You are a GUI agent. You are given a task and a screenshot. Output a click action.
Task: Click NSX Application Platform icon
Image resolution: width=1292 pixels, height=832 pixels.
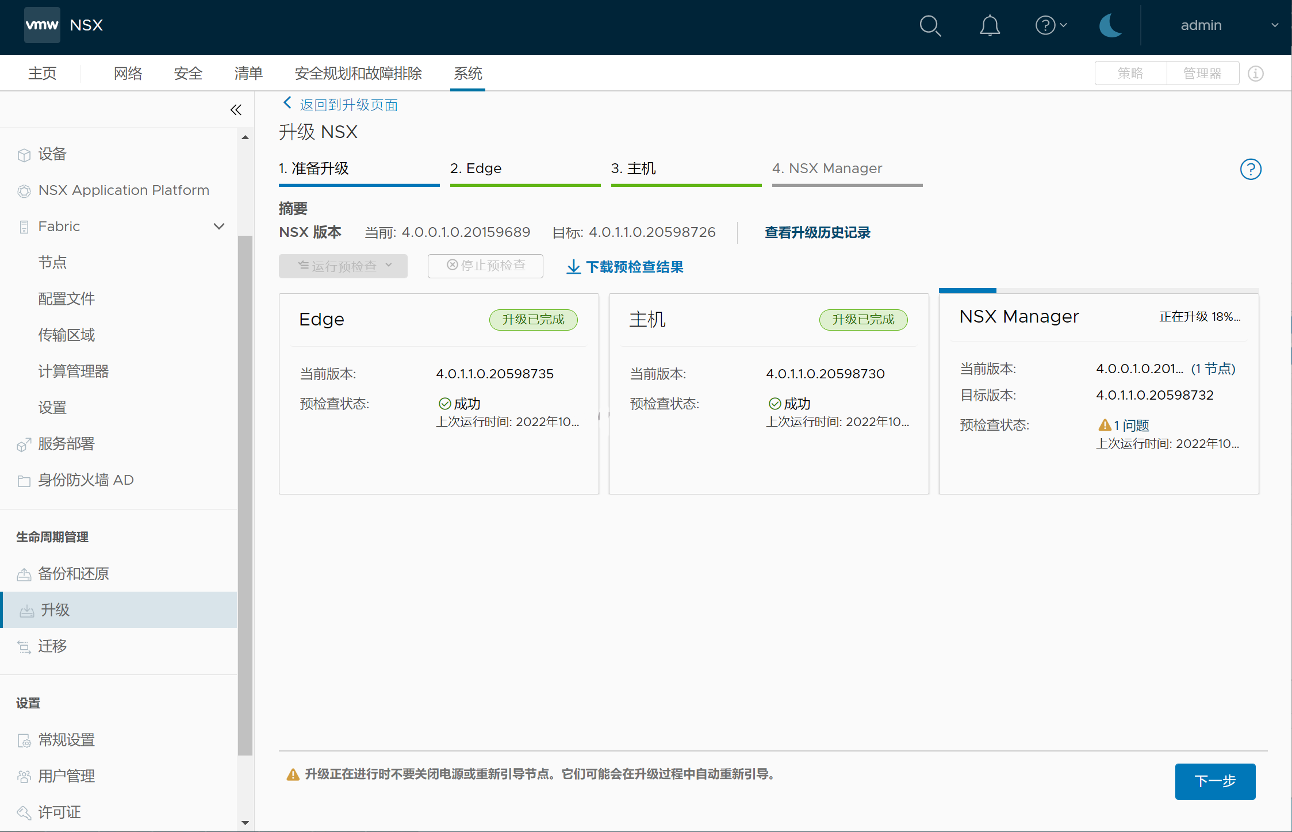click(x=24, y=191)
